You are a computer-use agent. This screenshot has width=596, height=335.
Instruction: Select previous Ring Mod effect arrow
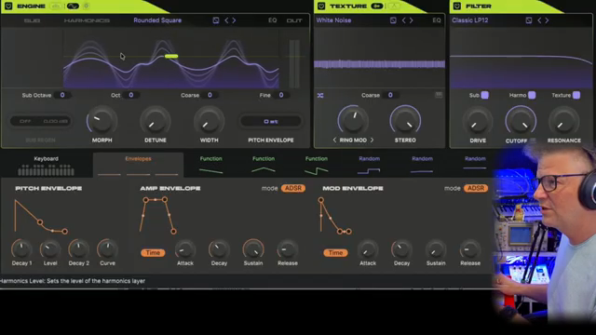click(334, 141)
